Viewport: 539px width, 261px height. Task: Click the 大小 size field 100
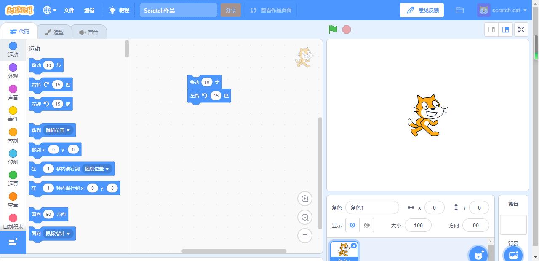(x=418, y=225)
